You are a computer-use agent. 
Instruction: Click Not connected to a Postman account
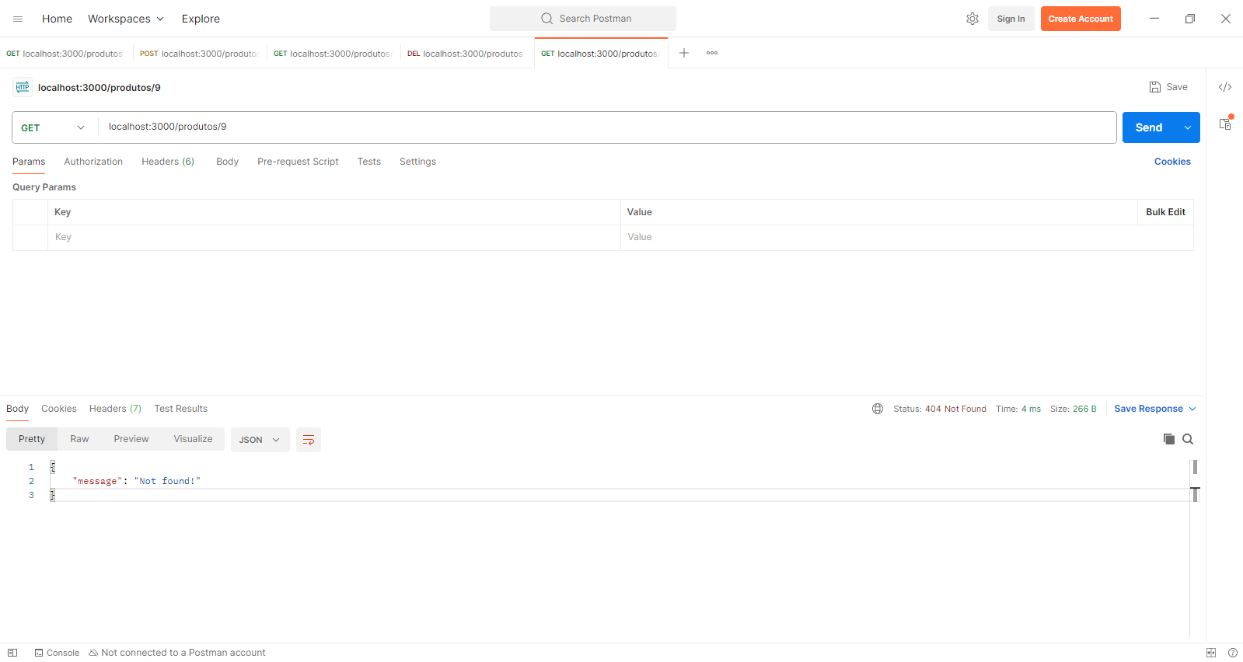[x=177, y=653]
